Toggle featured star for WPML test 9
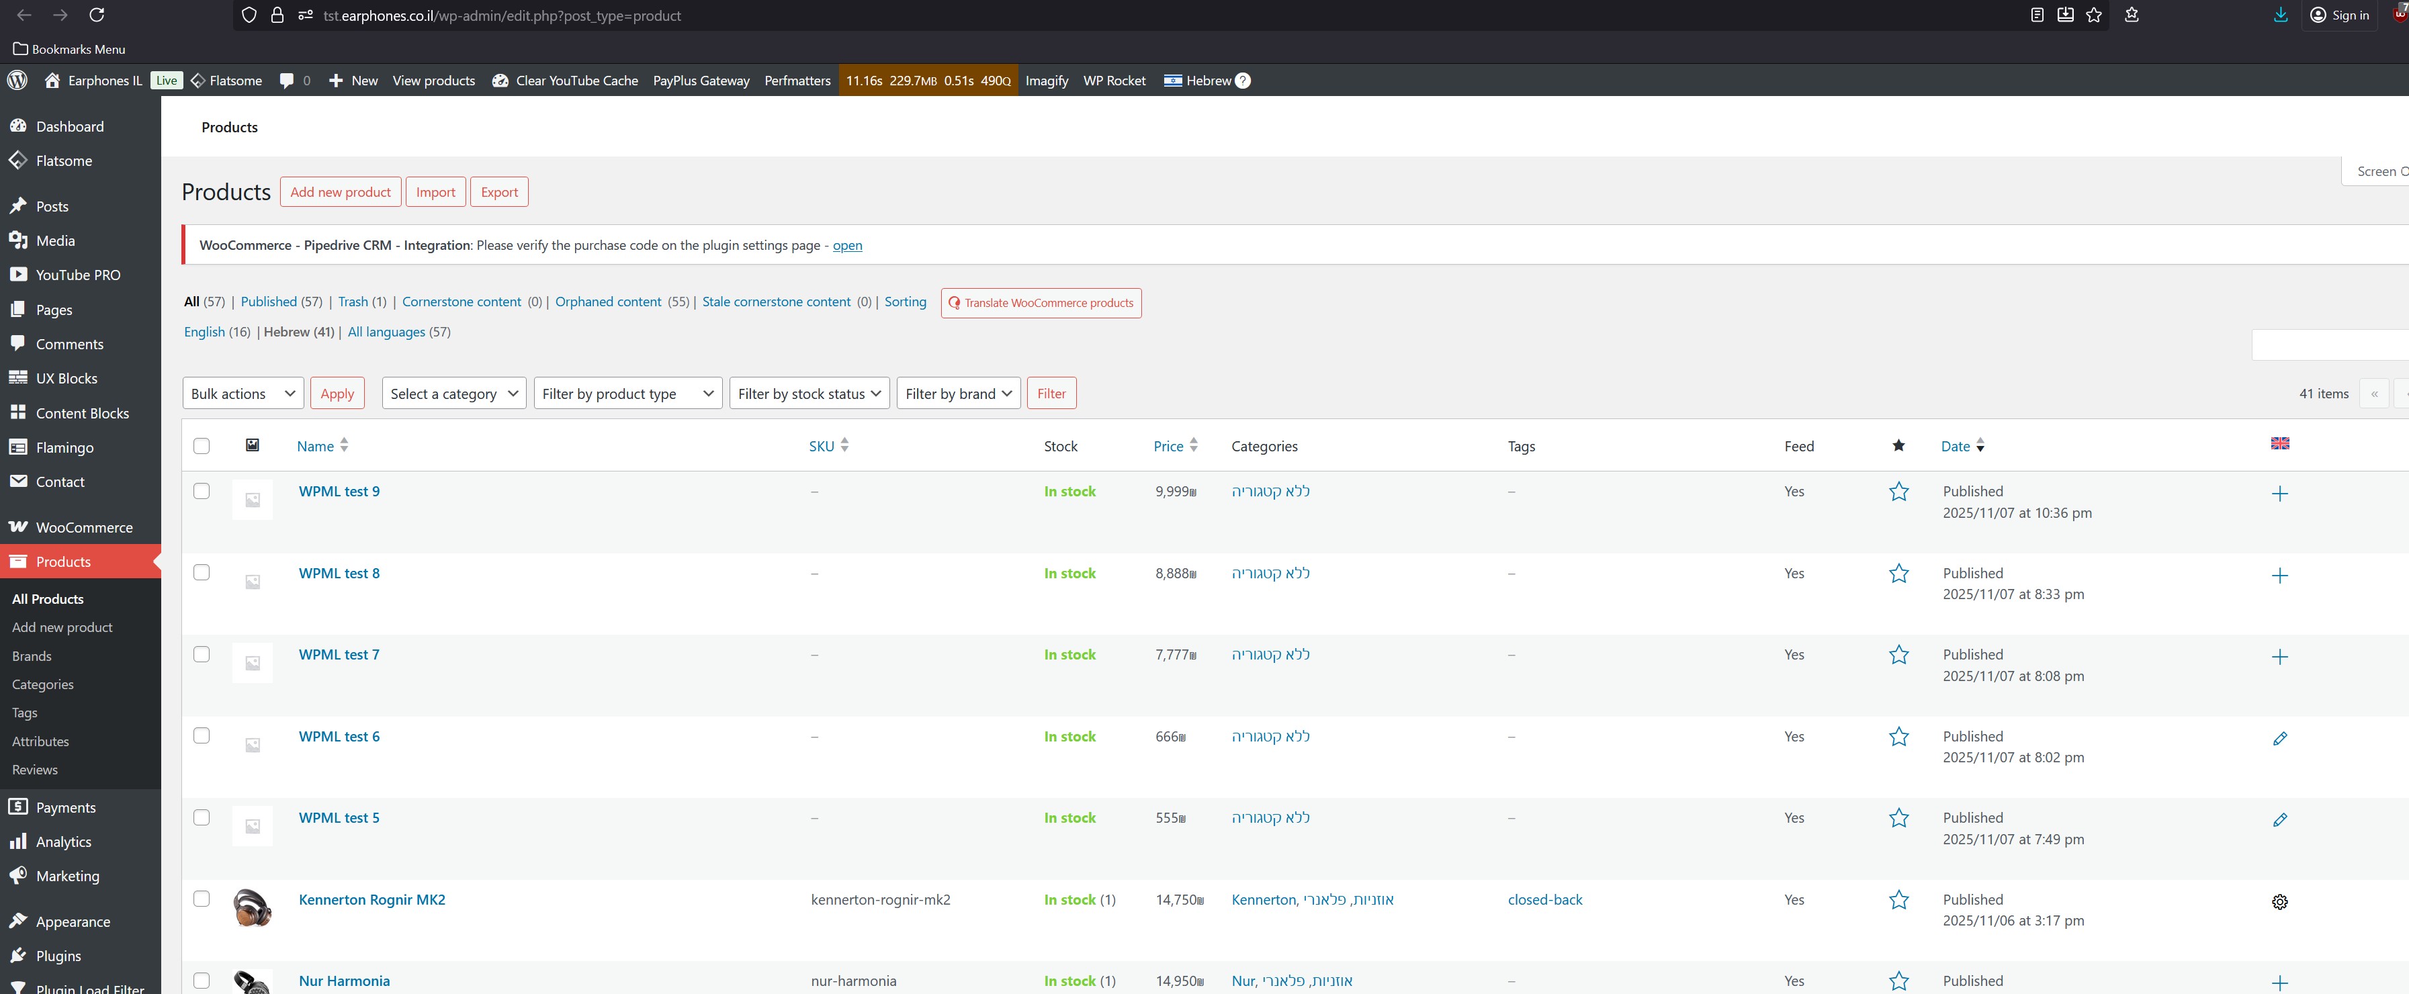This screenshot has width=2409, height=994. (1898, 492)
